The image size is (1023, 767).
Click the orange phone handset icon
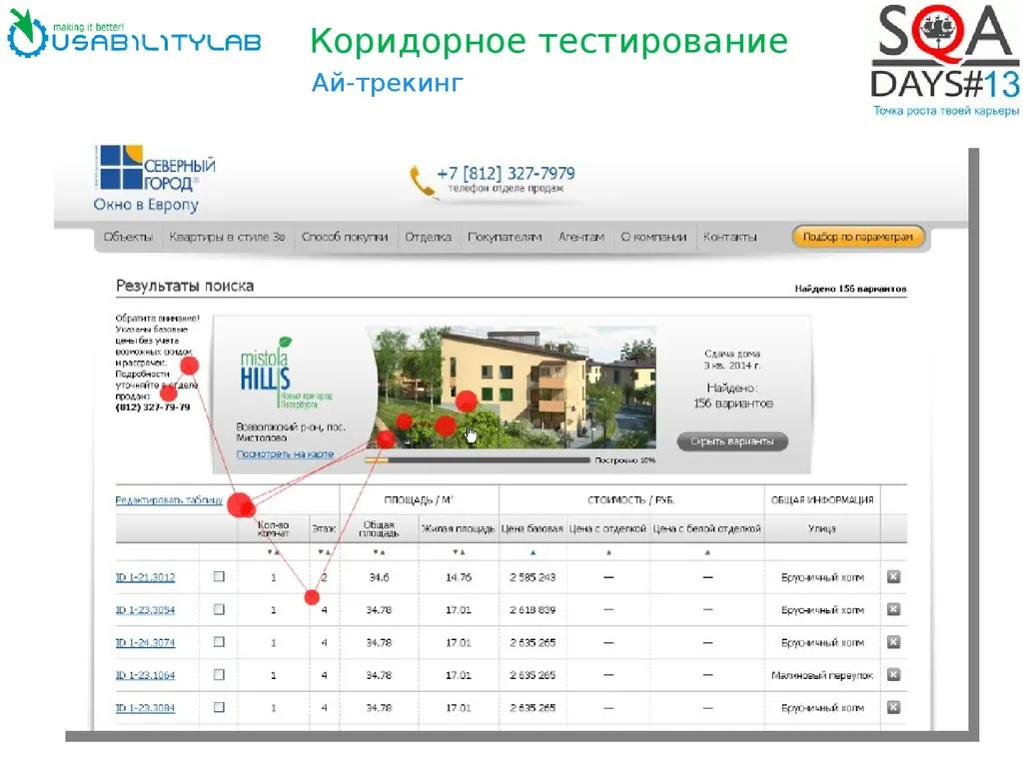[x=423, y=182]
